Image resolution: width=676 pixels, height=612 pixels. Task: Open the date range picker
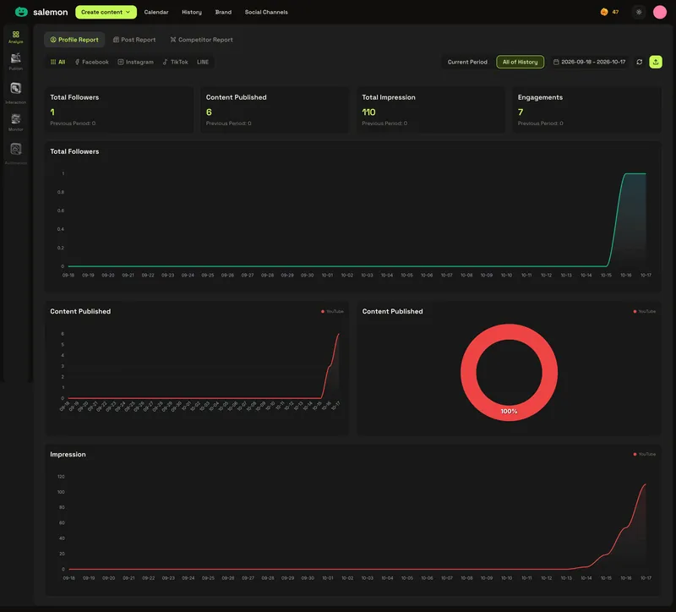click(589, 62)
